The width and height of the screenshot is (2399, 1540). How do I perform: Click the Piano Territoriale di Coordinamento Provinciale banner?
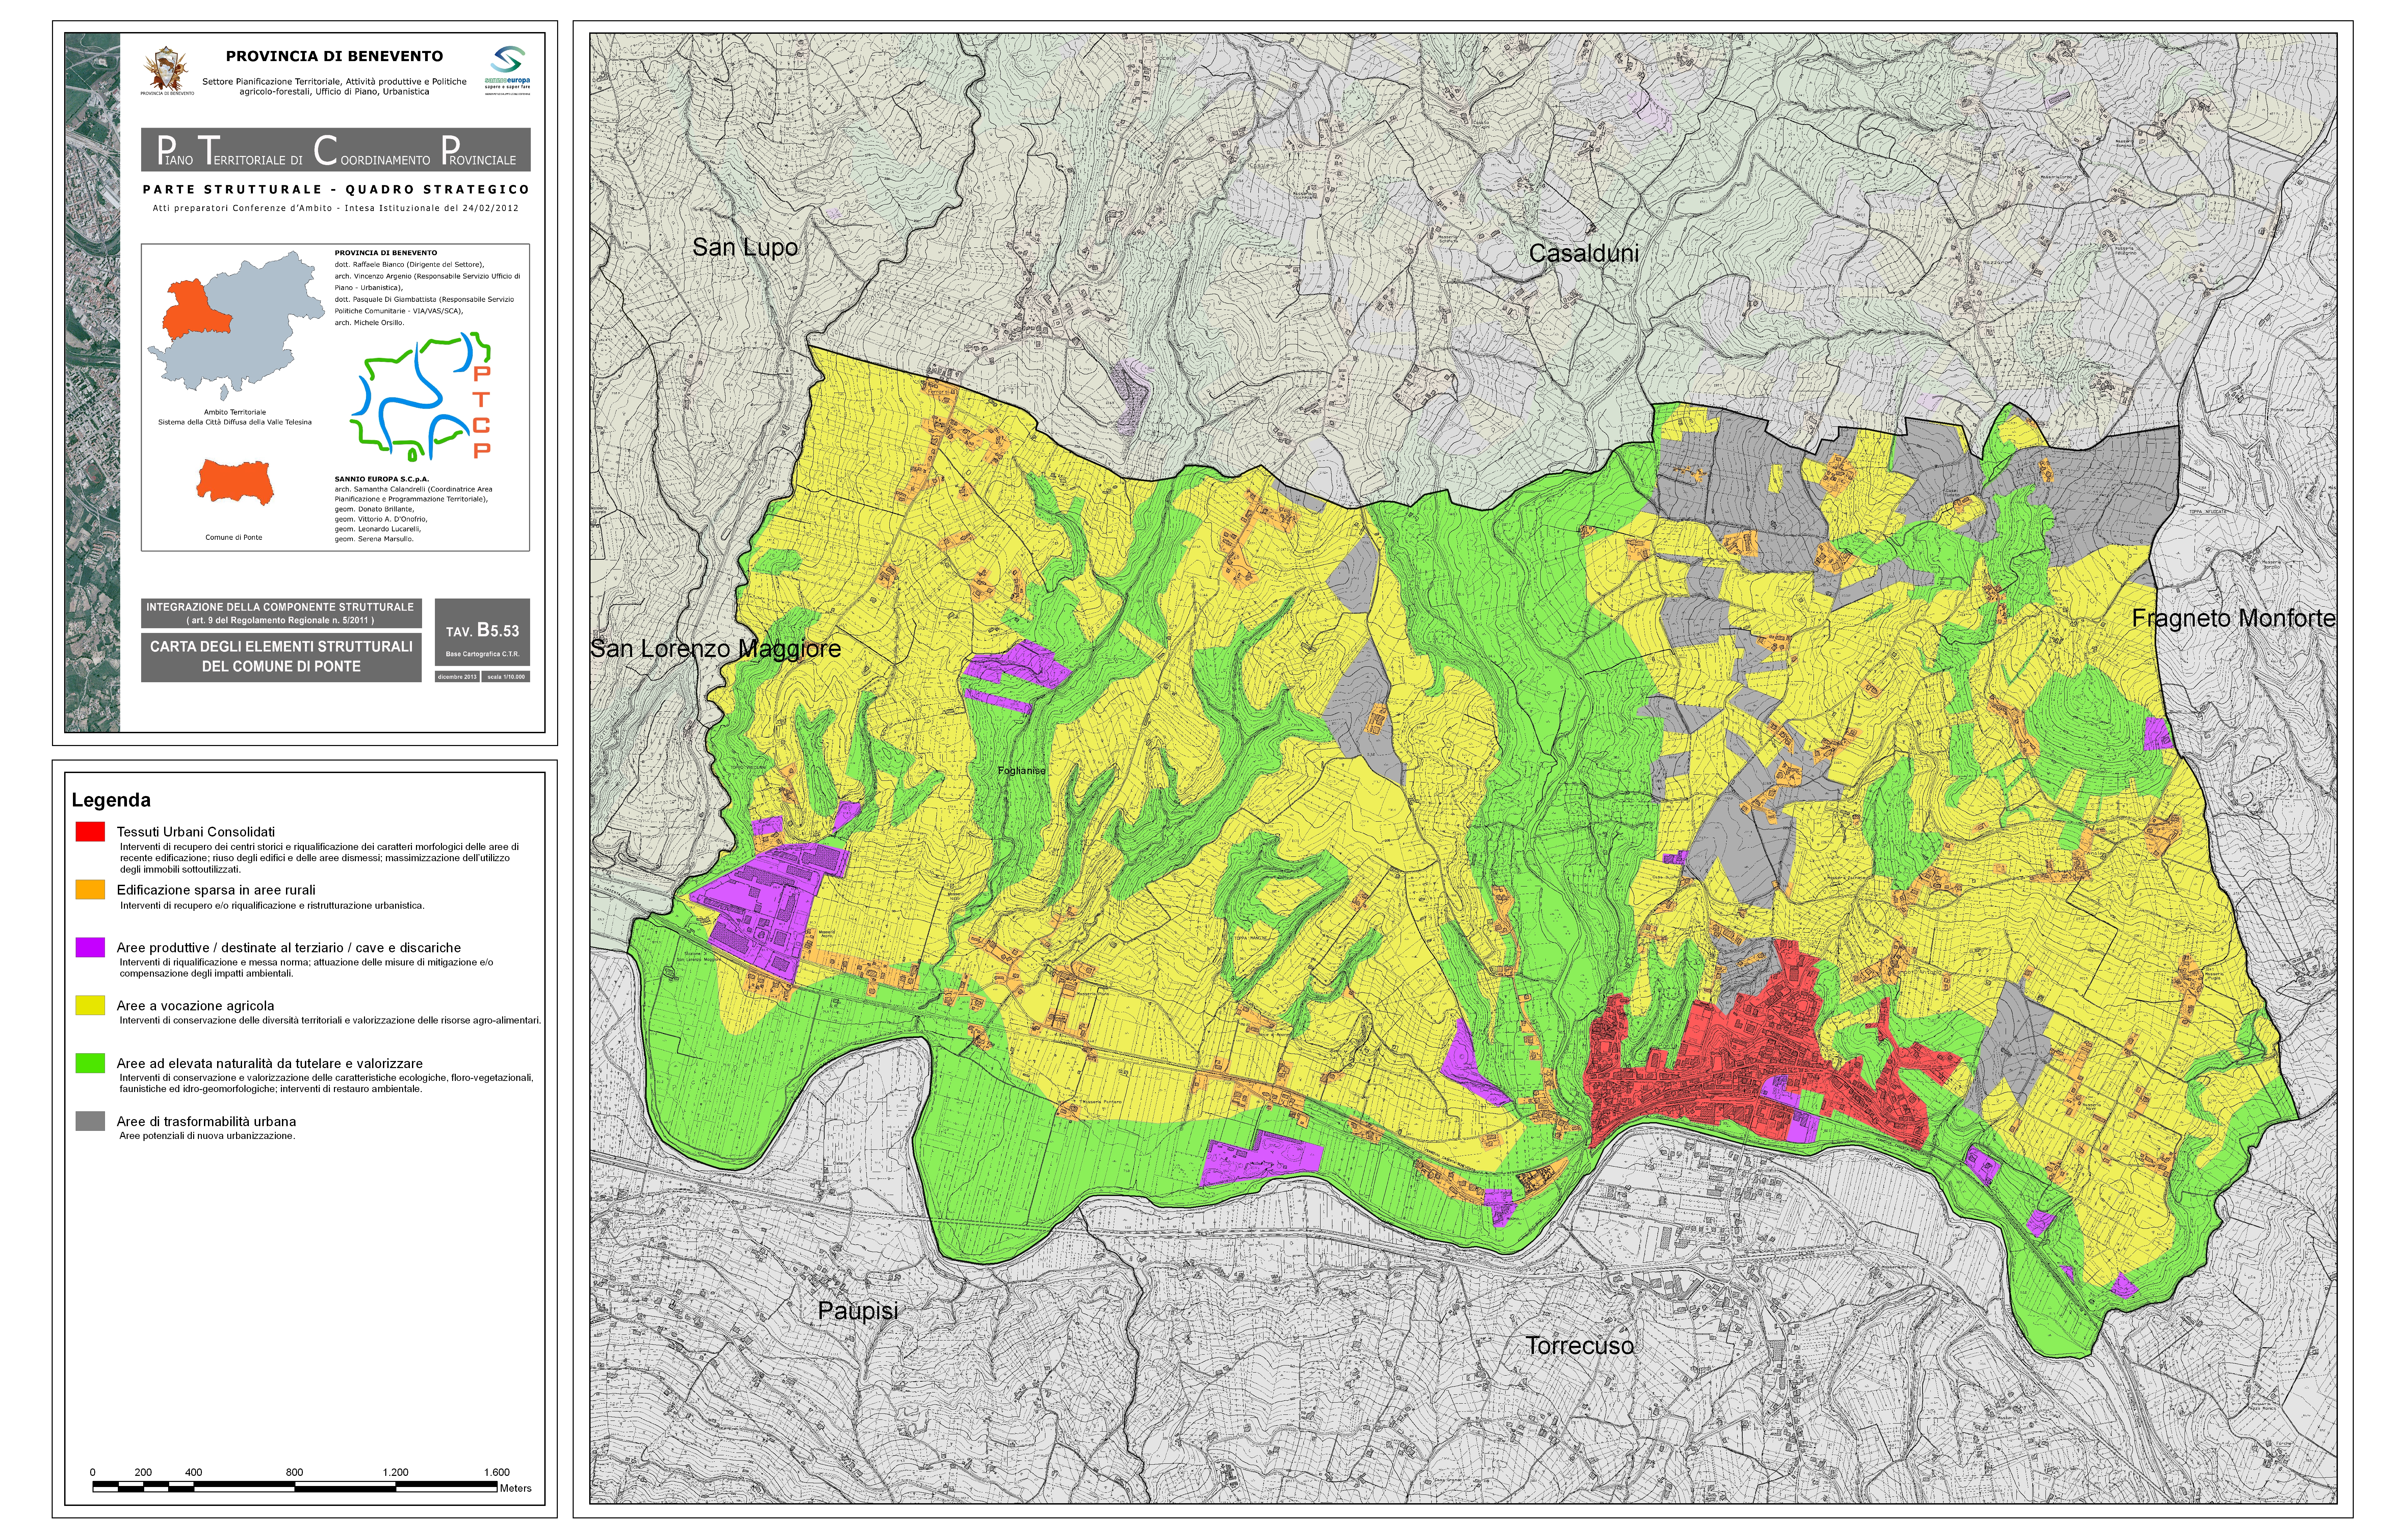click(336, 150)
